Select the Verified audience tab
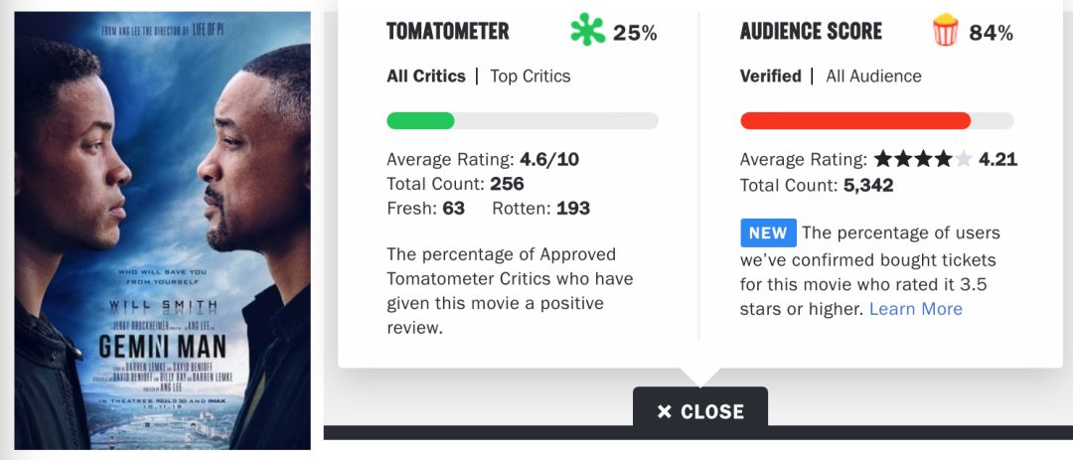1073x460 pixels. [771, 76]
